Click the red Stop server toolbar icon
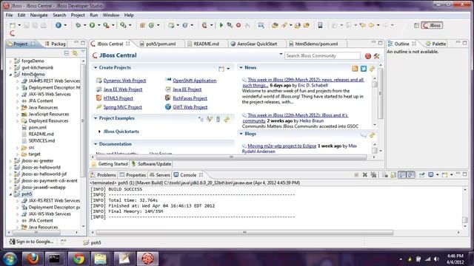 (x=238, y=25)
